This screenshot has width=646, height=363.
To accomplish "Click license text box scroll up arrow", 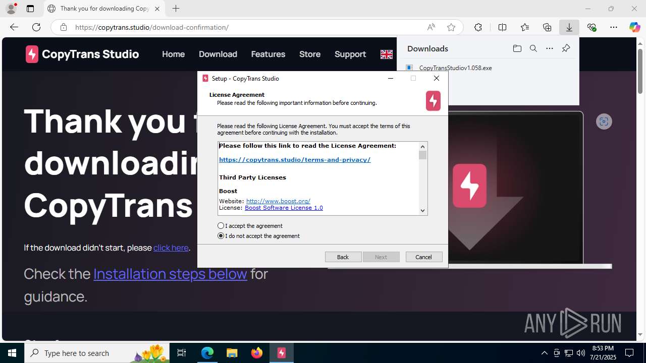I will point(423,147).
